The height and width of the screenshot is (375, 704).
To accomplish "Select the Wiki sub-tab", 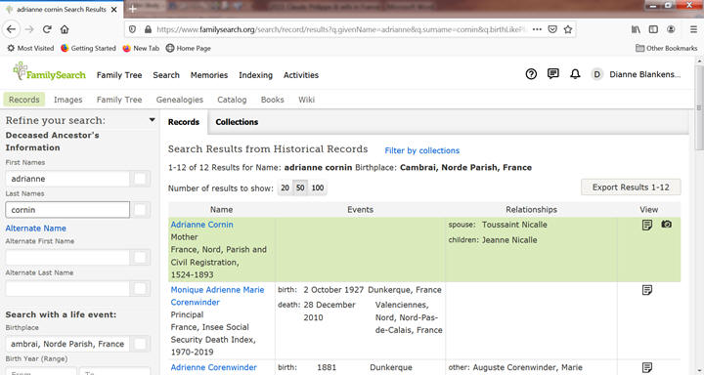I will coord(306,100).
